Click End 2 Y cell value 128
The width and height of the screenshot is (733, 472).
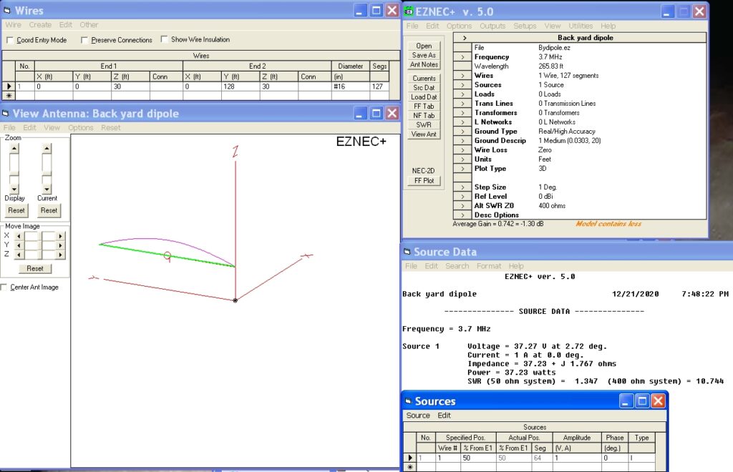pos(241,87)
